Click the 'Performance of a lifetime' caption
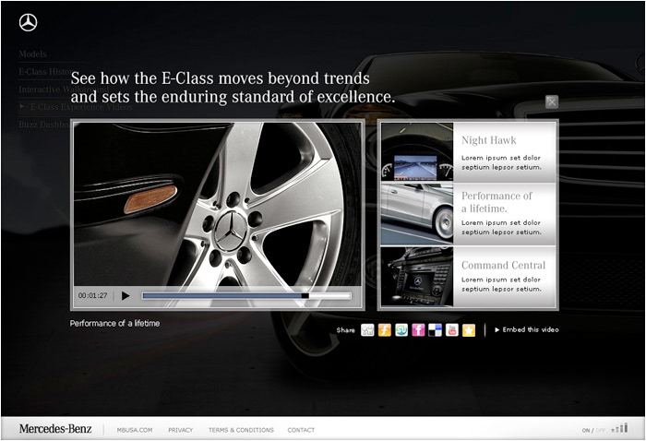Screen dimensions: 646x441 point(114,323)
